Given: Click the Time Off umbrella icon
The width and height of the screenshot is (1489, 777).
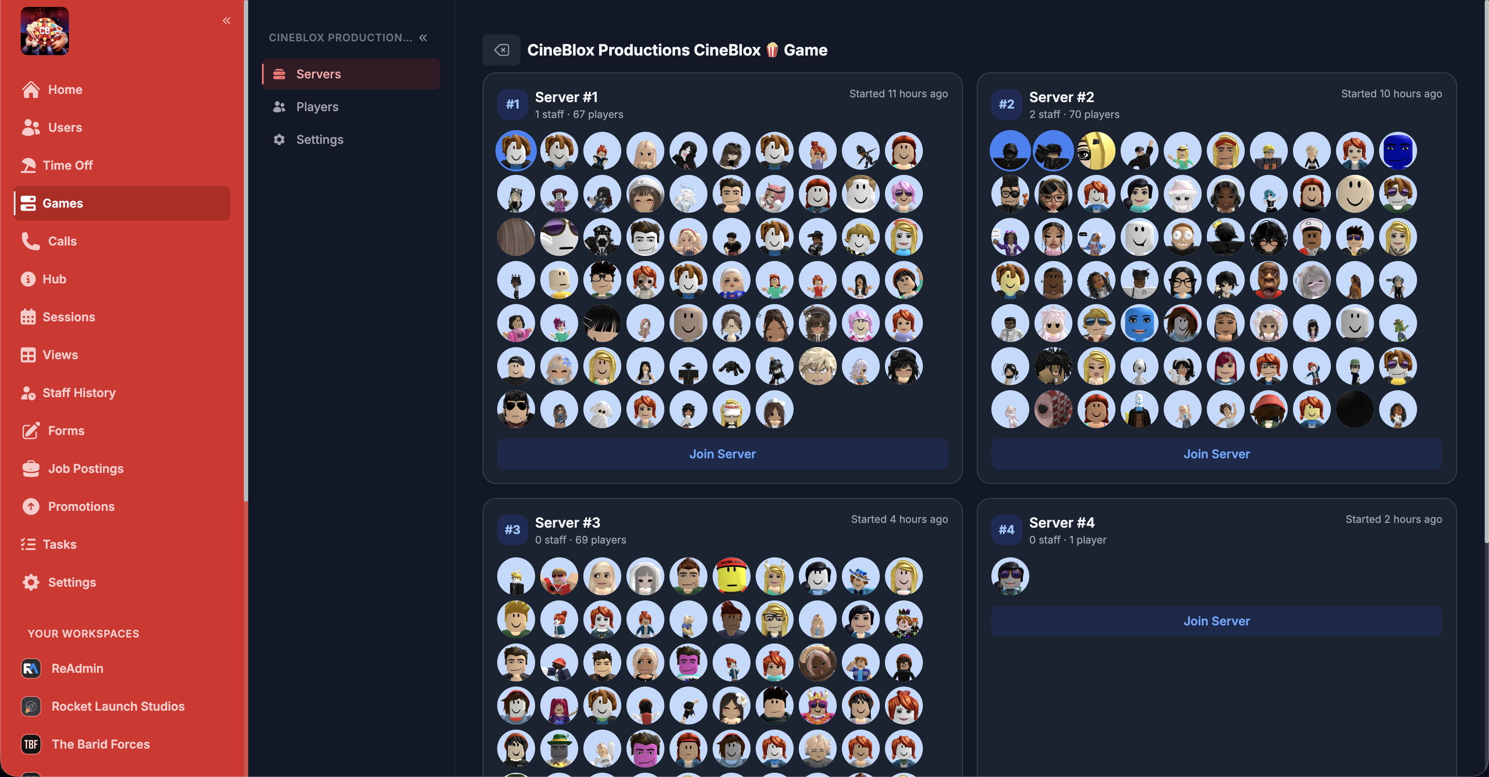Looking at the screenshot, I should [x=28, y=165].
